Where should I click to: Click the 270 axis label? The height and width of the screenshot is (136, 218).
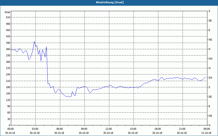pos(8,68)
